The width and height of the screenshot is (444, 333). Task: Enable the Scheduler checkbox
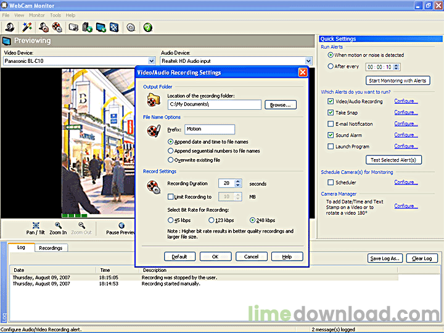click(331, 183)
